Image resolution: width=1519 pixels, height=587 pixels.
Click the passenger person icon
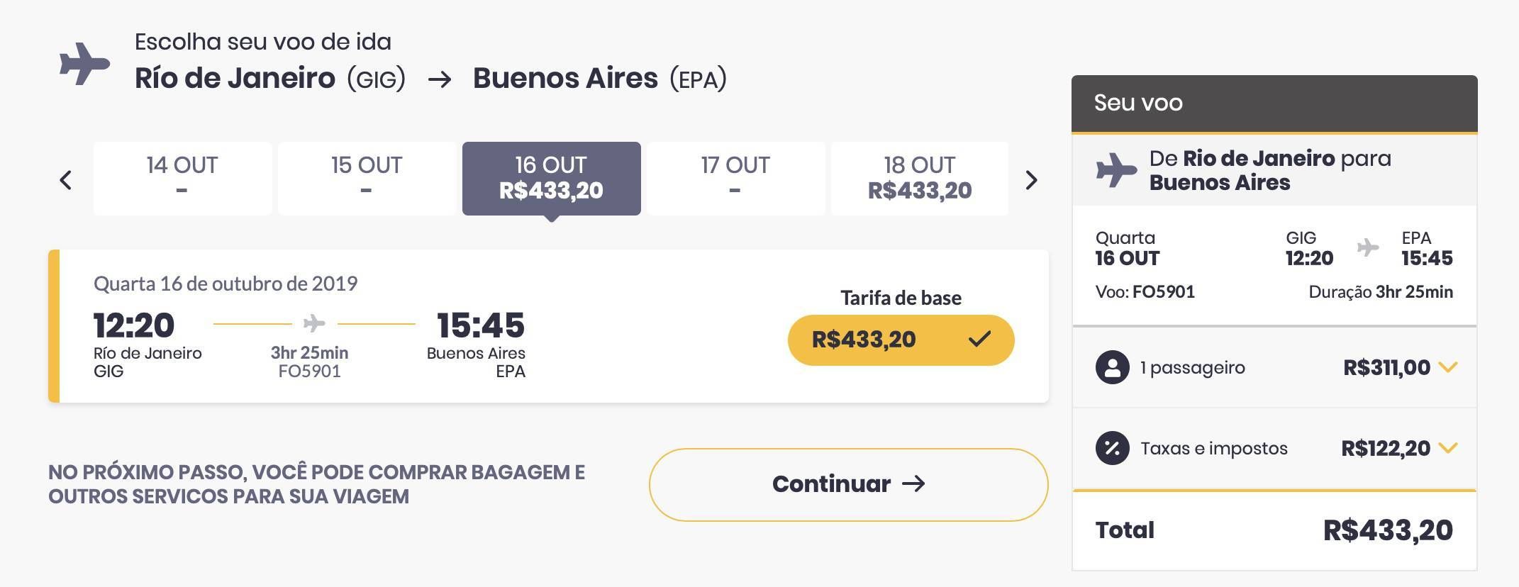[1113, 367]
